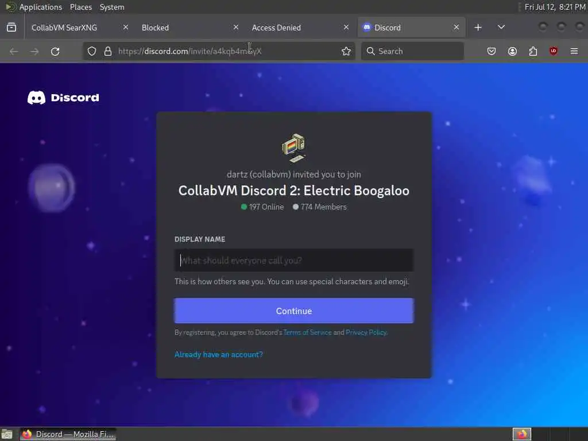Click the Continue button
Viewport: 588px width, 441px height.
click(294, 311)
